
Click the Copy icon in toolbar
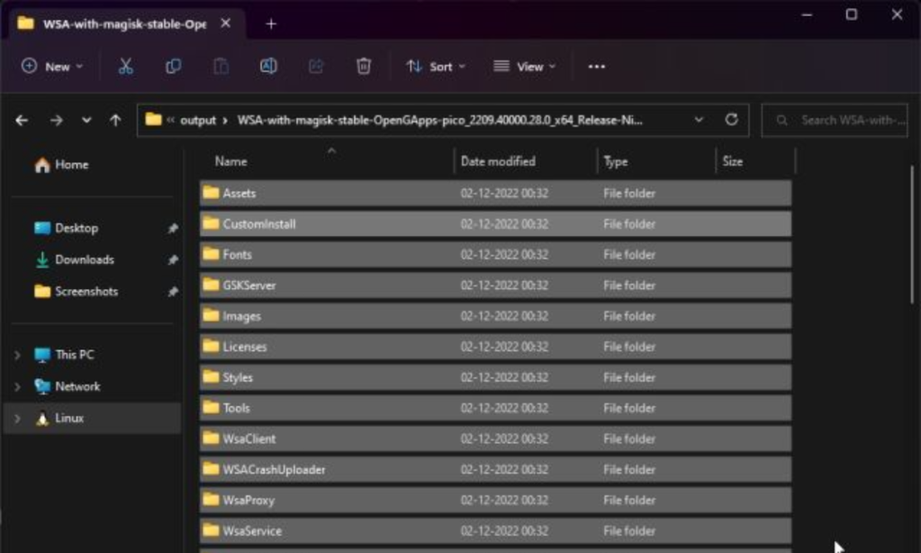tap(173, 67)
